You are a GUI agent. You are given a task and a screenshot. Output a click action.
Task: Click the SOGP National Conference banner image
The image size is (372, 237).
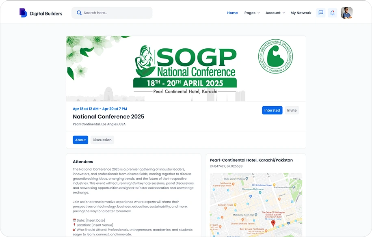tap(186, 69)
